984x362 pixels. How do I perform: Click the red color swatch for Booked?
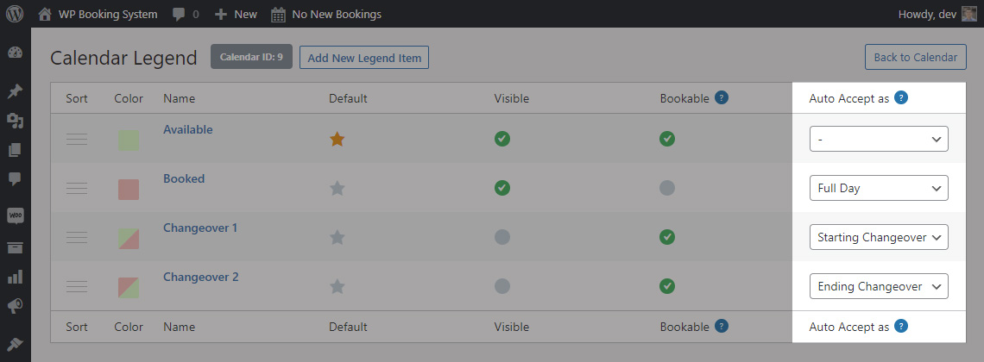tap(129, 189)
